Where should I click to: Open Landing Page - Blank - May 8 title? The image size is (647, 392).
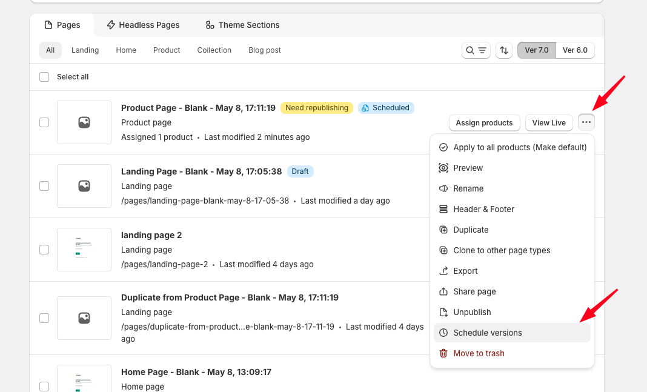pos(201,171)
